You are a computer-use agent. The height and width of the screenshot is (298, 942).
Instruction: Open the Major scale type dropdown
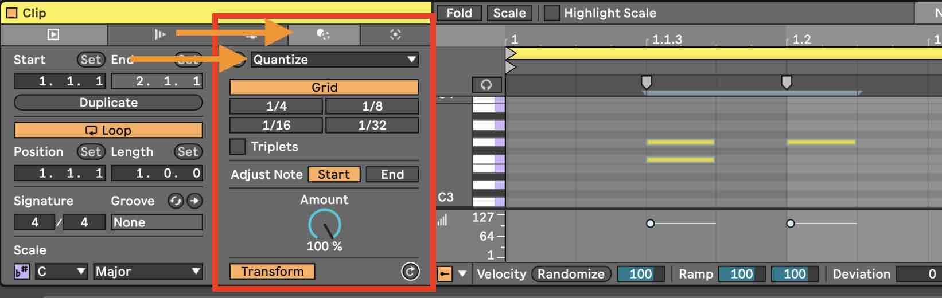(148, 271)
